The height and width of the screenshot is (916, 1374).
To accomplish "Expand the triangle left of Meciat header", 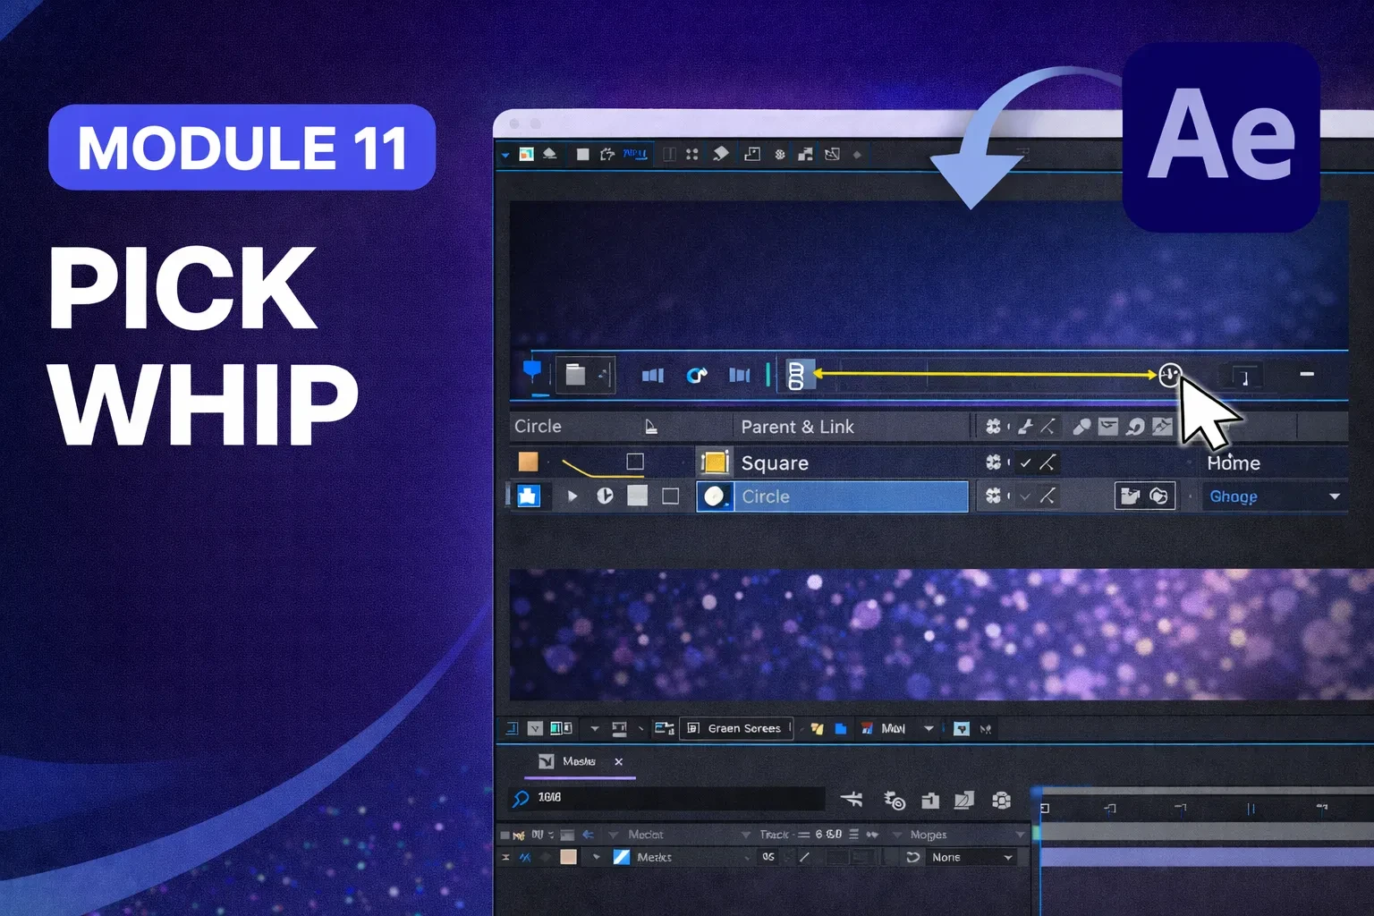I will [x=614, y=835].
